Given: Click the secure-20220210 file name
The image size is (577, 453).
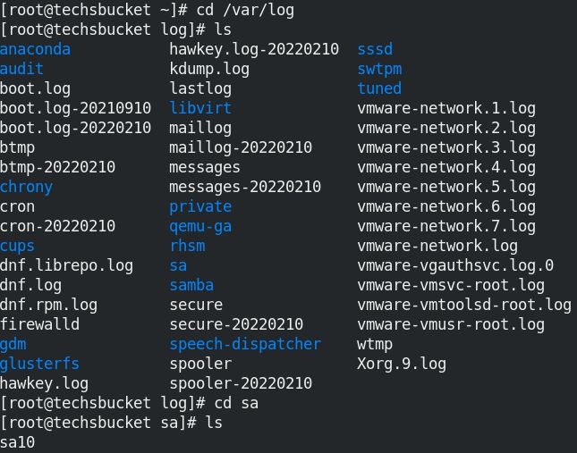Looking at the screenshot, I should [236, 324].
